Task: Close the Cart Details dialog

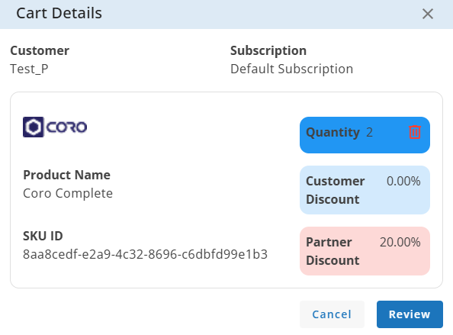Action: (x=428, y=14)
